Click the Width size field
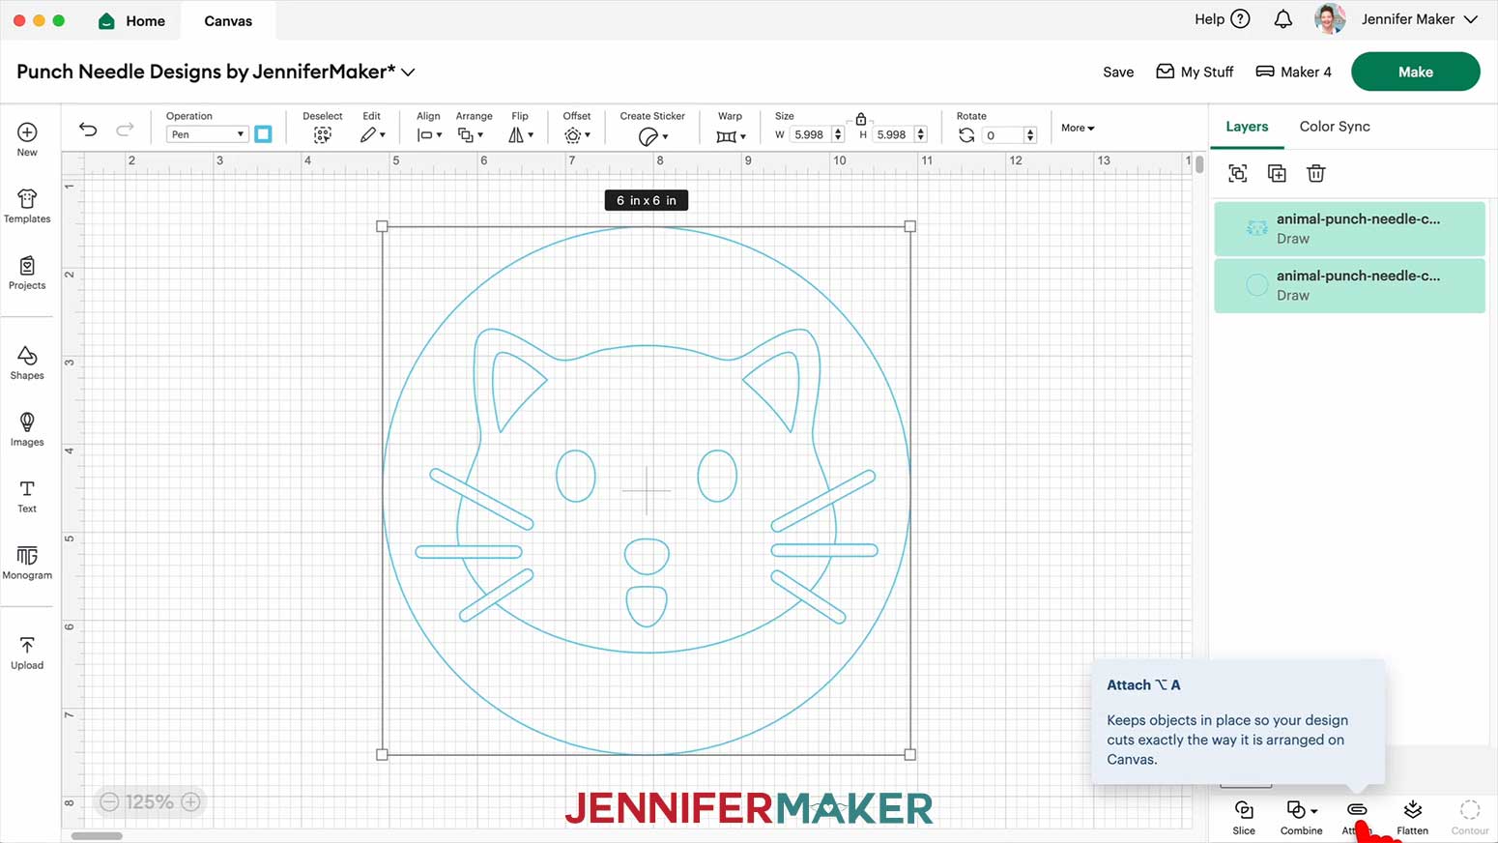 coord(810,134)
